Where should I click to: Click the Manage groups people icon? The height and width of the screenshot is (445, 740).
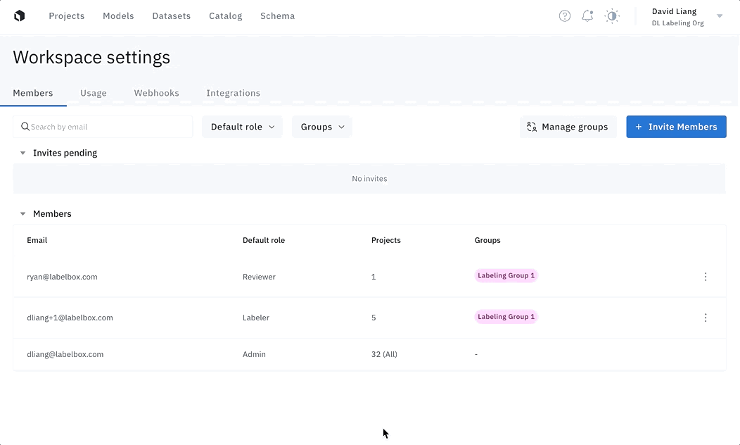pos(532,127)
